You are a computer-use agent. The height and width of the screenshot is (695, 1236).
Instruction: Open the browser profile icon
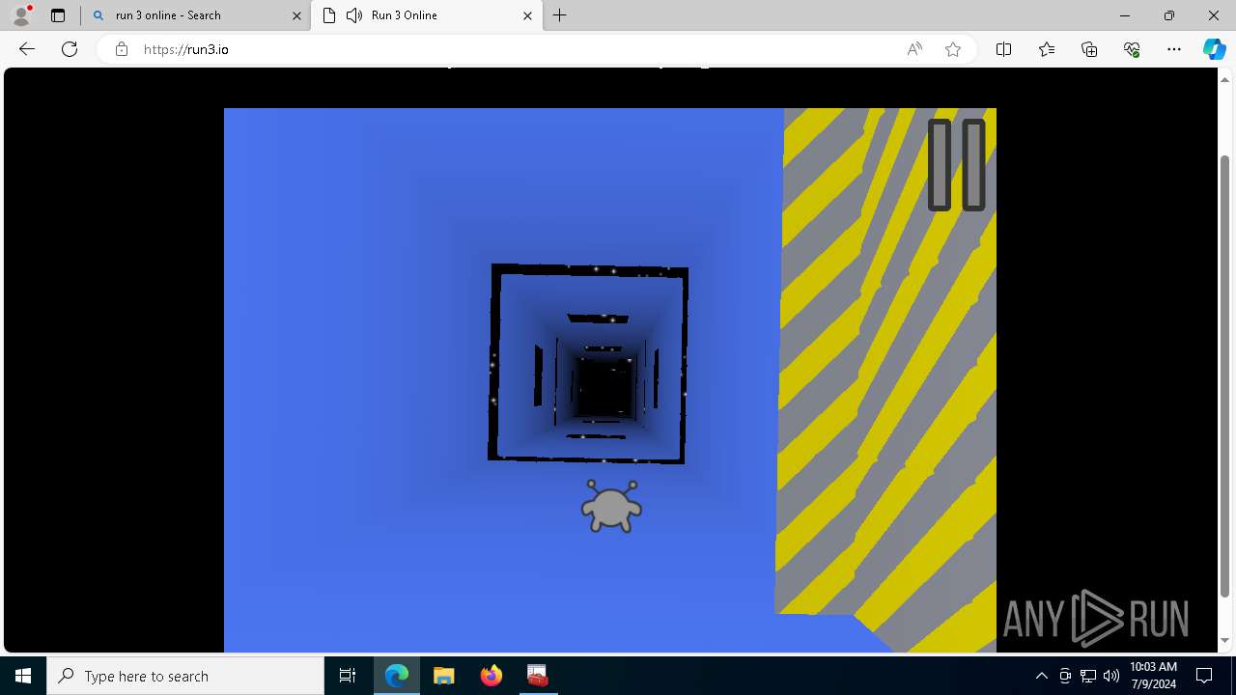coord(21,15)
